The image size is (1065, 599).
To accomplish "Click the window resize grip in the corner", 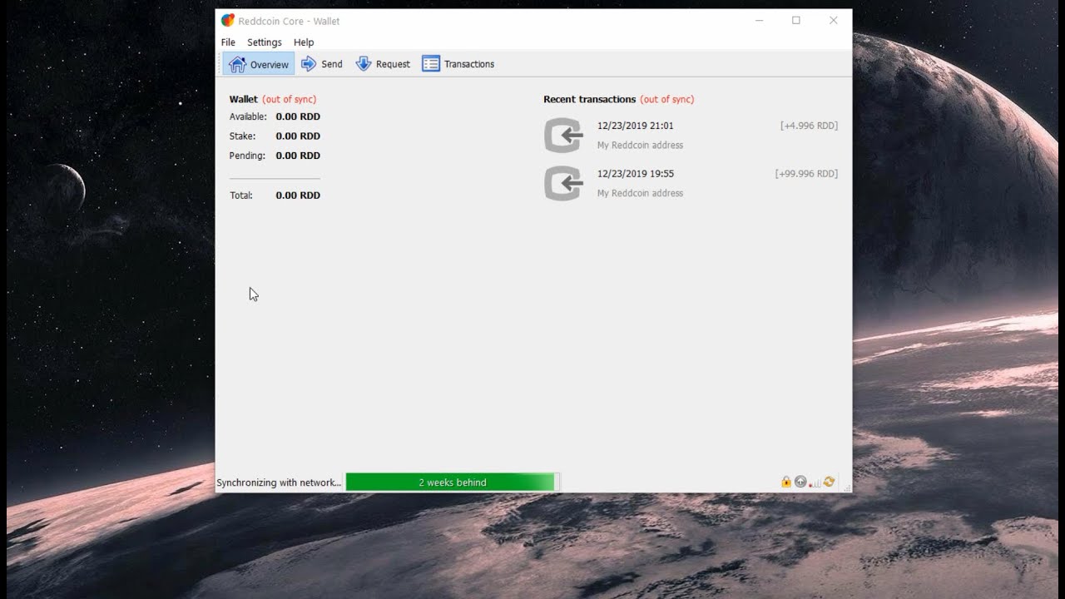I will [x=846, y=487].
